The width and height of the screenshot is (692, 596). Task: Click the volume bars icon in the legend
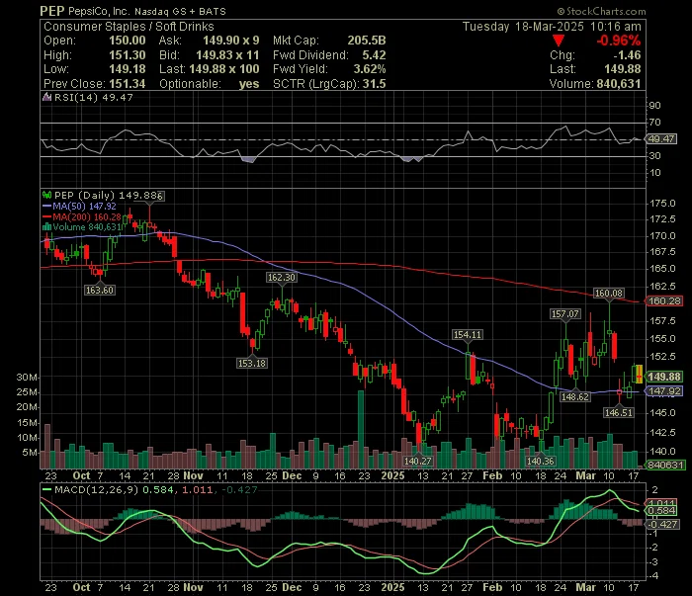tap(46, 227)
